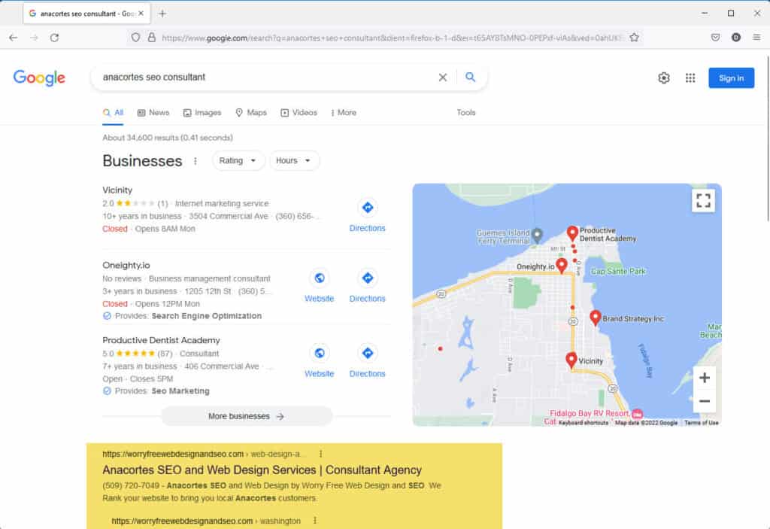Click the Sign in button
770x529 pixels.
click(x=731, y=78)
